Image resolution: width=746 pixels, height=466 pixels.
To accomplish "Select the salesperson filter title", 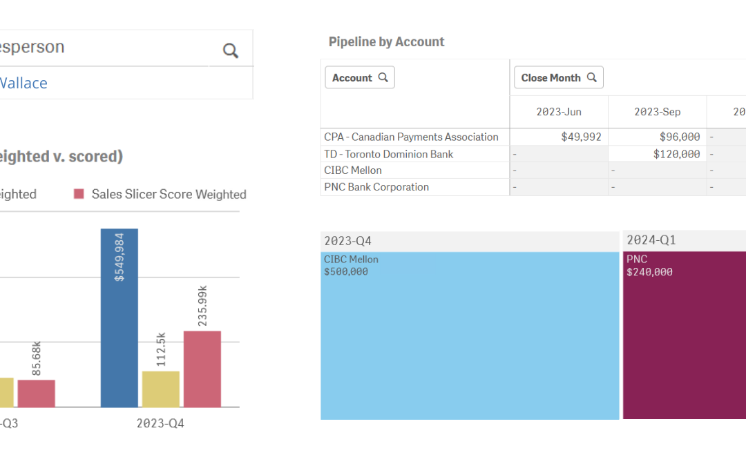I will (x=32, y=47).
